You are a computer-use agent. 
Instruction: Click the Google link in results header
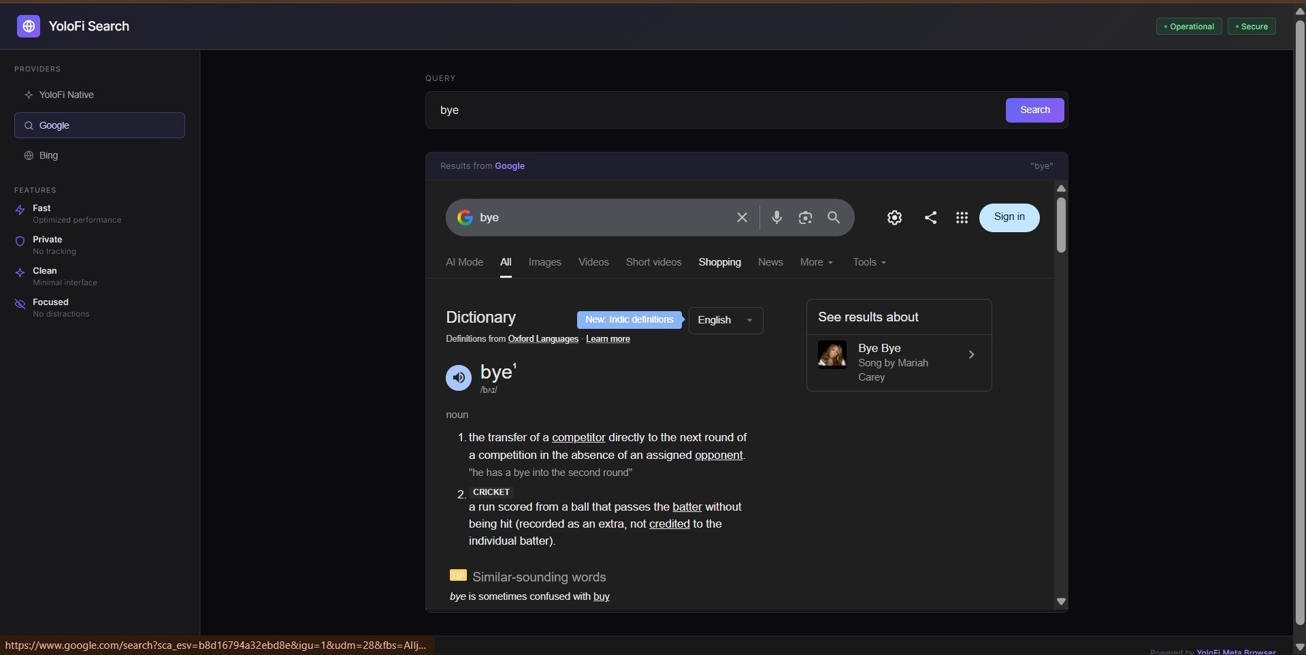(510, 166)
